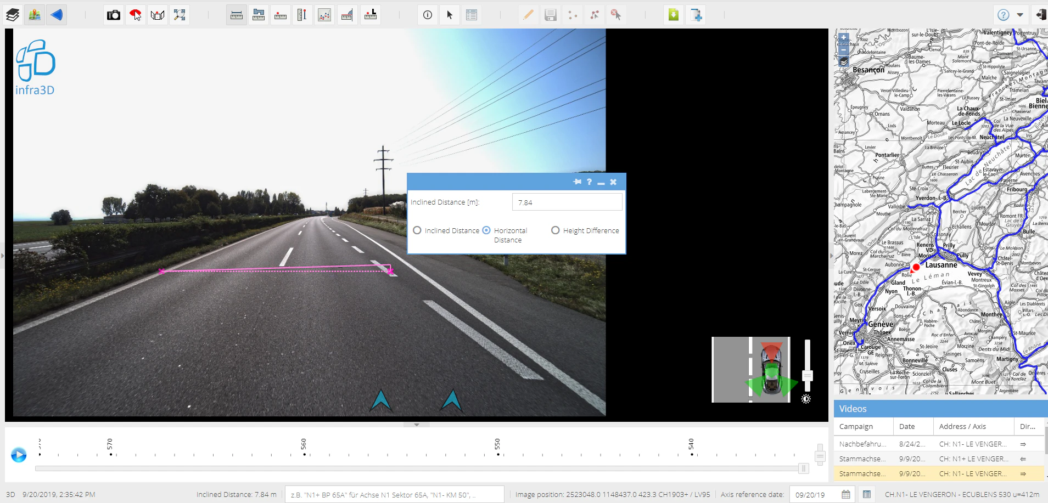
Task: Open dropdown arrow next to help icon
Action: pos(1020,15)
